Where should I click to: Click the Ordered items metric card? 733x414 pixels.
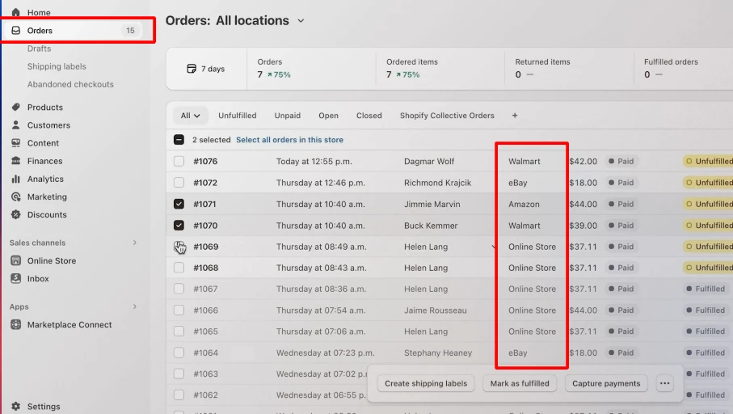coord(440,68)
